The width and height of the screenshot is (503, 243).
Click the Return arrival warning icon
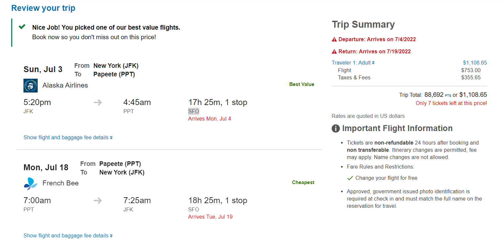coord(334,51)
